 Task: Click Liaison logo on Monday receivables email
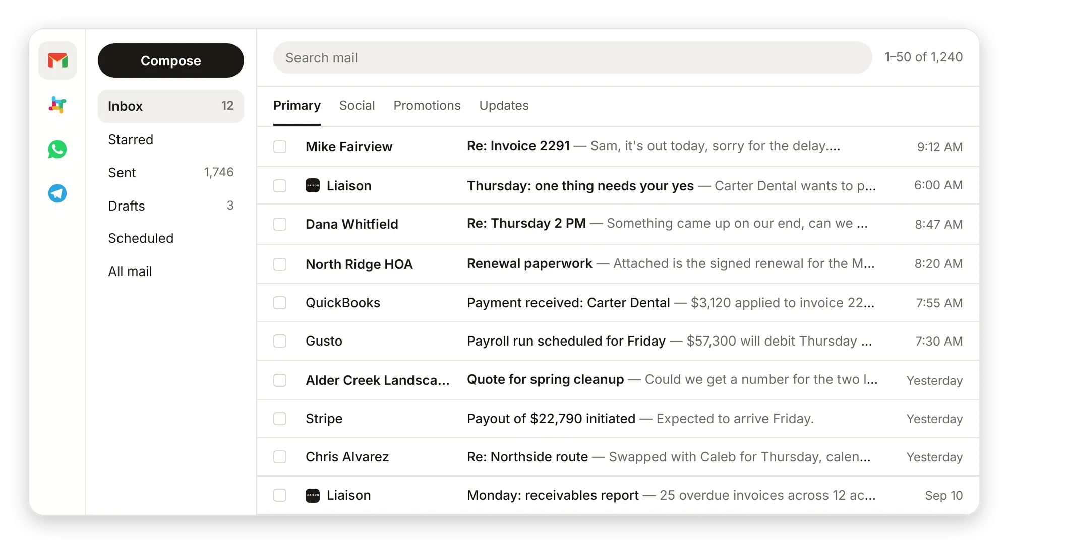313,495
